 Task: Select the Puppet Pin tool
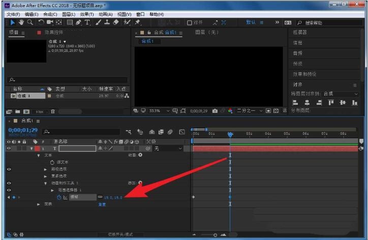pos(137,22)
